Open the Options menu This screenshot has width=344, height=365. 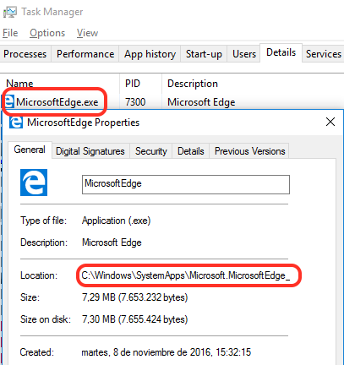(x=47, y=33)
